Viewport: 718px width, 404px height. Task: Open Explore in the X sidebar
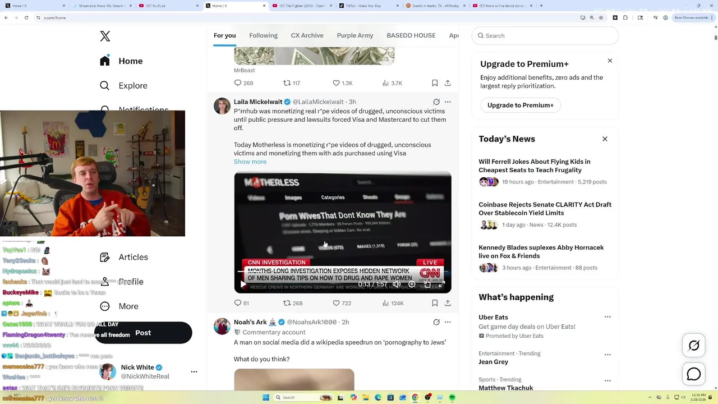tap(123, 85)
